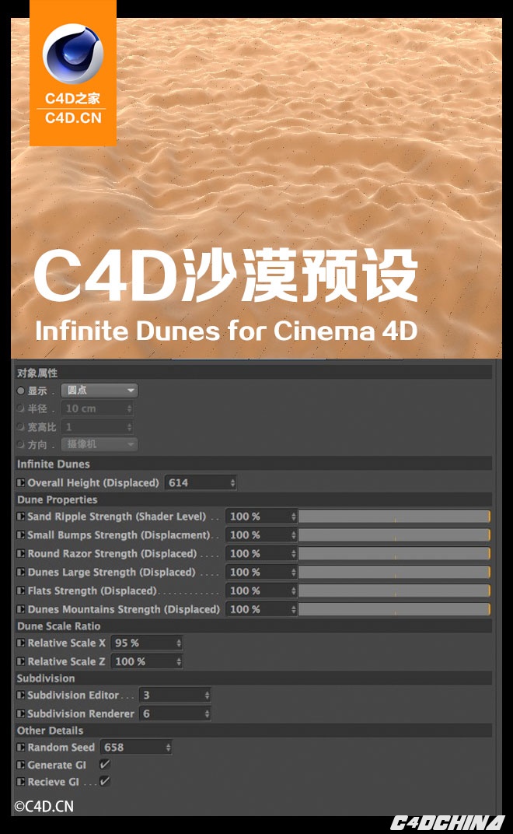Click keyframe icon beside Generate GI
This screenshot has width=513, height=834.
pos(21,765)
